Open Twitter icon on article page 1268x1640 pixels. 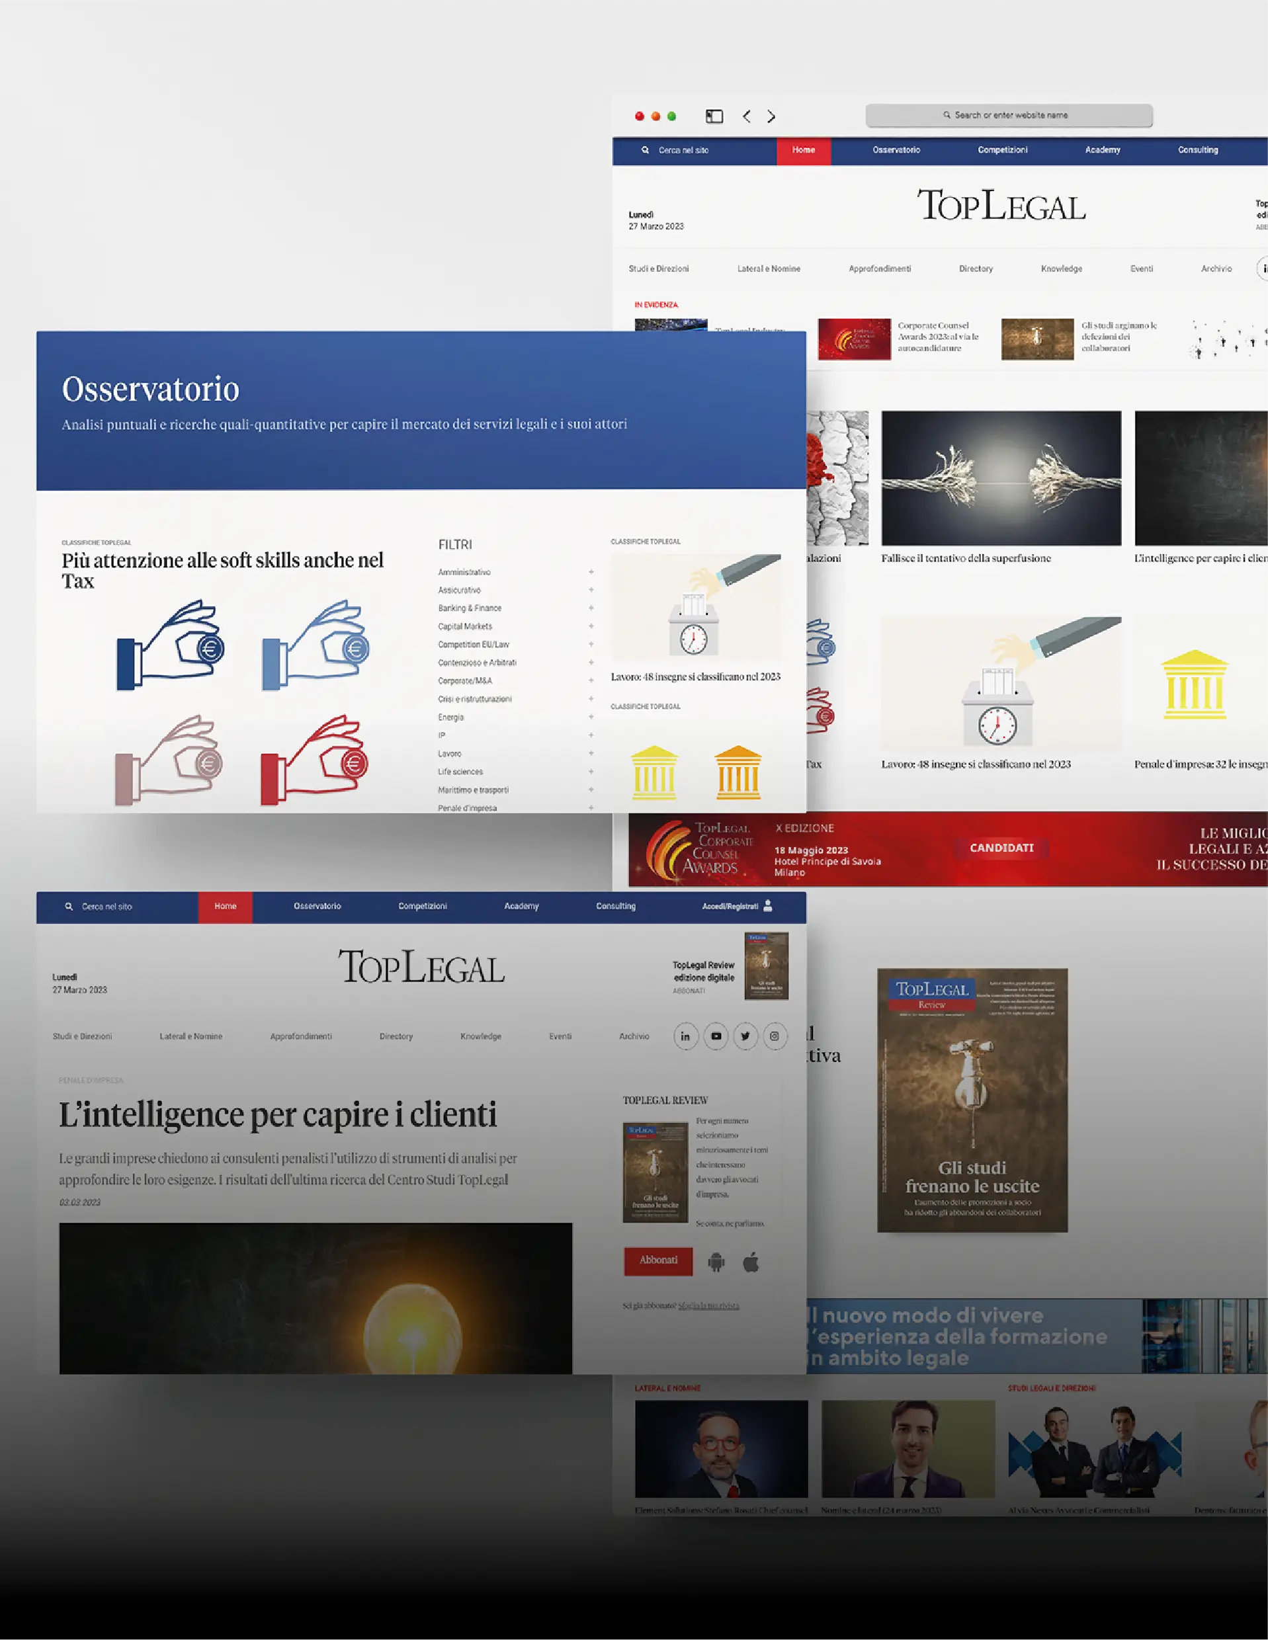click(x=745, y=1036)
